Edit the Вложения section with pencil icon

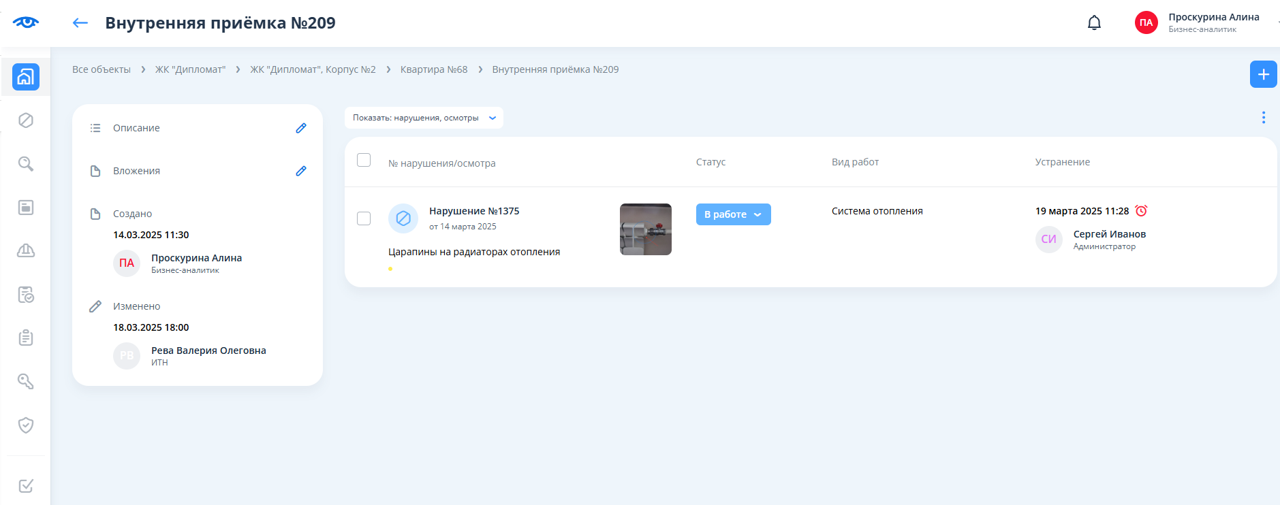tap(301, 171)
